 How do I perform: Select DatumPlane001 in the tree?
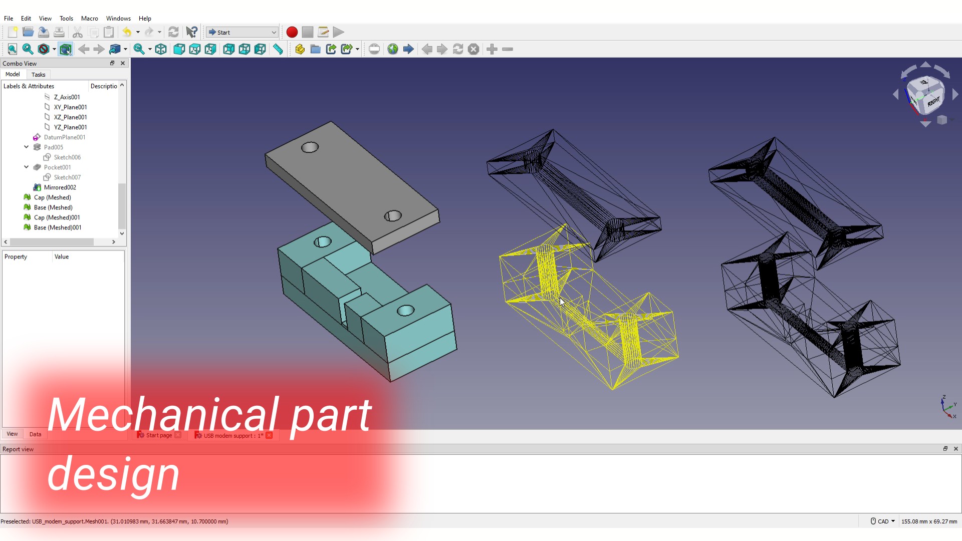(x=64, y=137)
